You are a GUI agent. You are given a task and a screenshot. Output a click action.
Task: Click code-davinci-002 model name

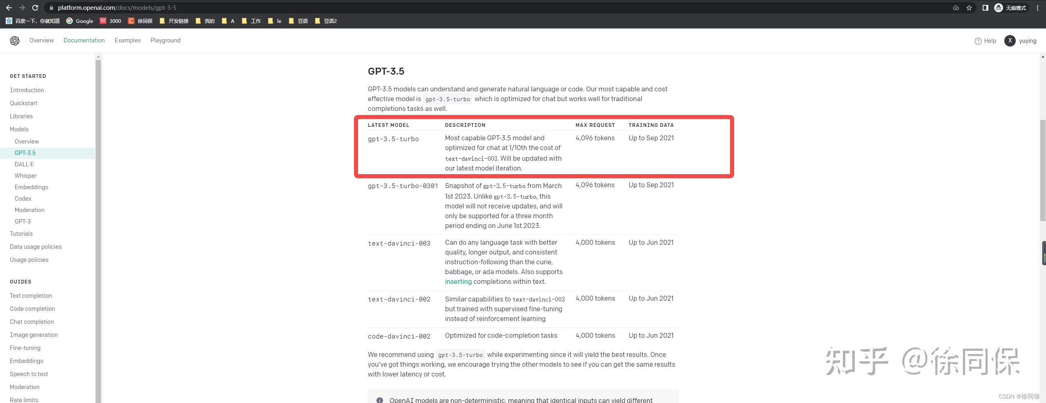pos(399,337)
